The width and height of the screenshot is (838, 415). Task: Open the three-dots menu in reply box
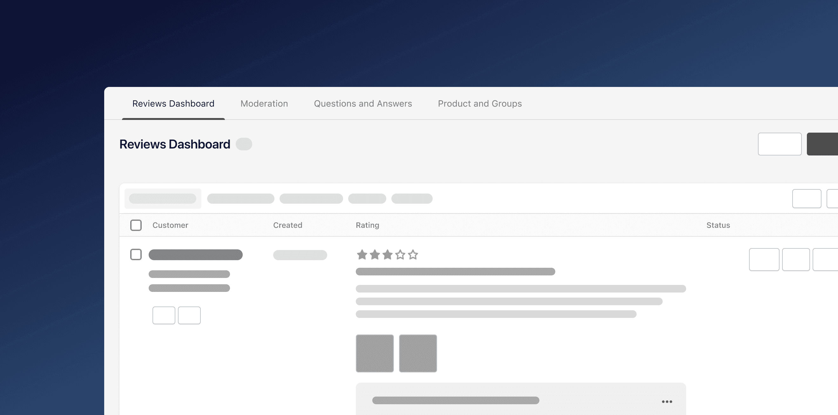pos(666,402)
